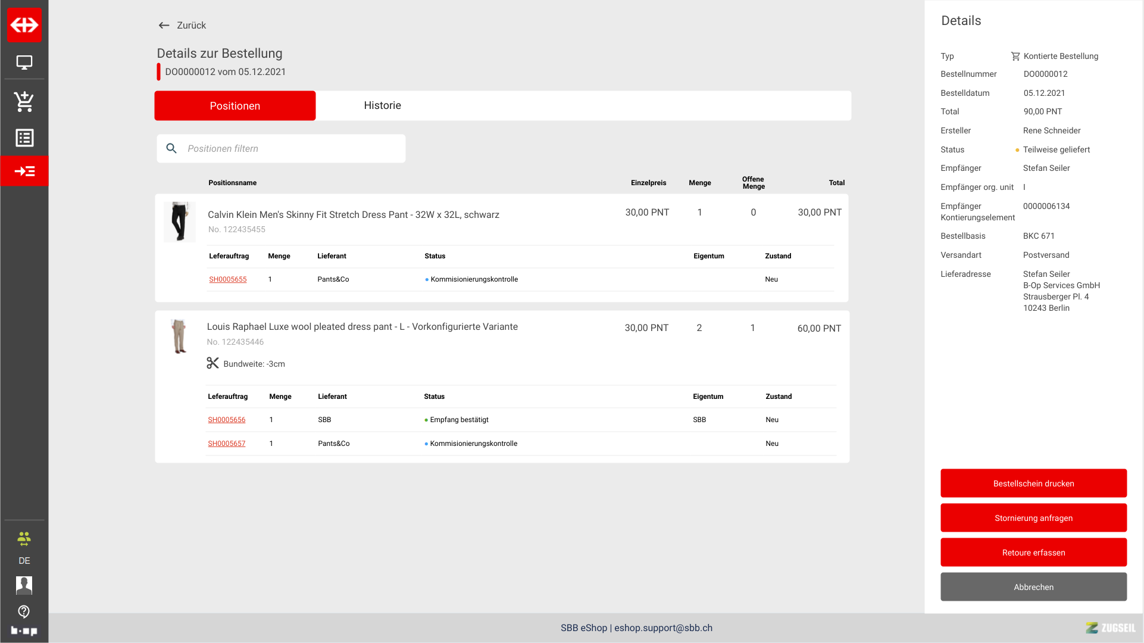Open the list view sidebar icon
The image size is (1144, 643).
click(24, 138)
